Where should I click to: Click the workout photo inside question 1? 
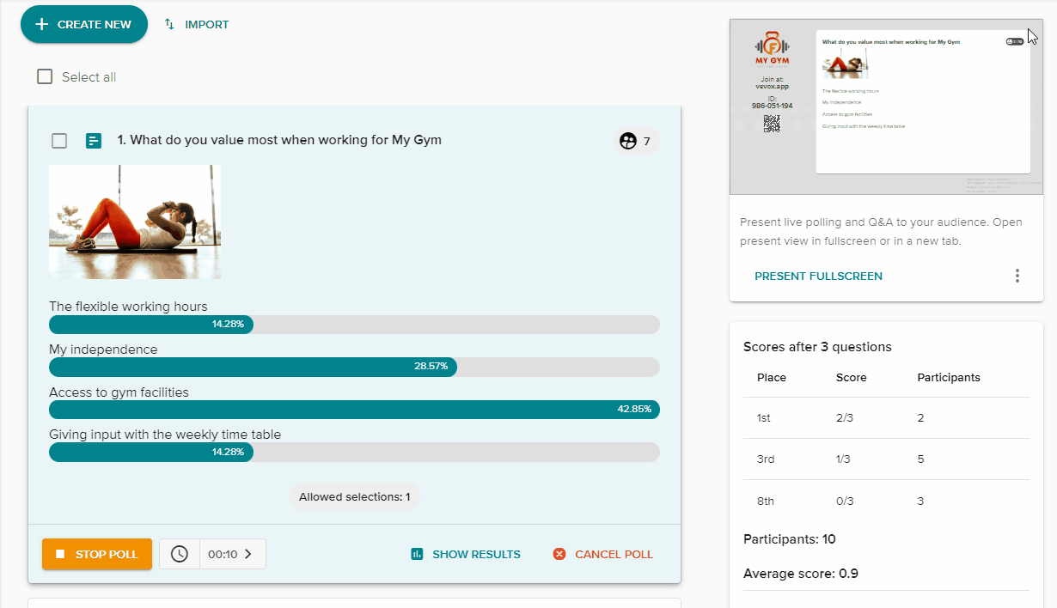click(135, 222)
